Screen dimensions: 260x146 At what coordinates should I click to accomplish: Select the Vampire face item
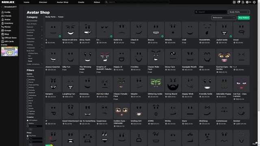click(53, 84)
